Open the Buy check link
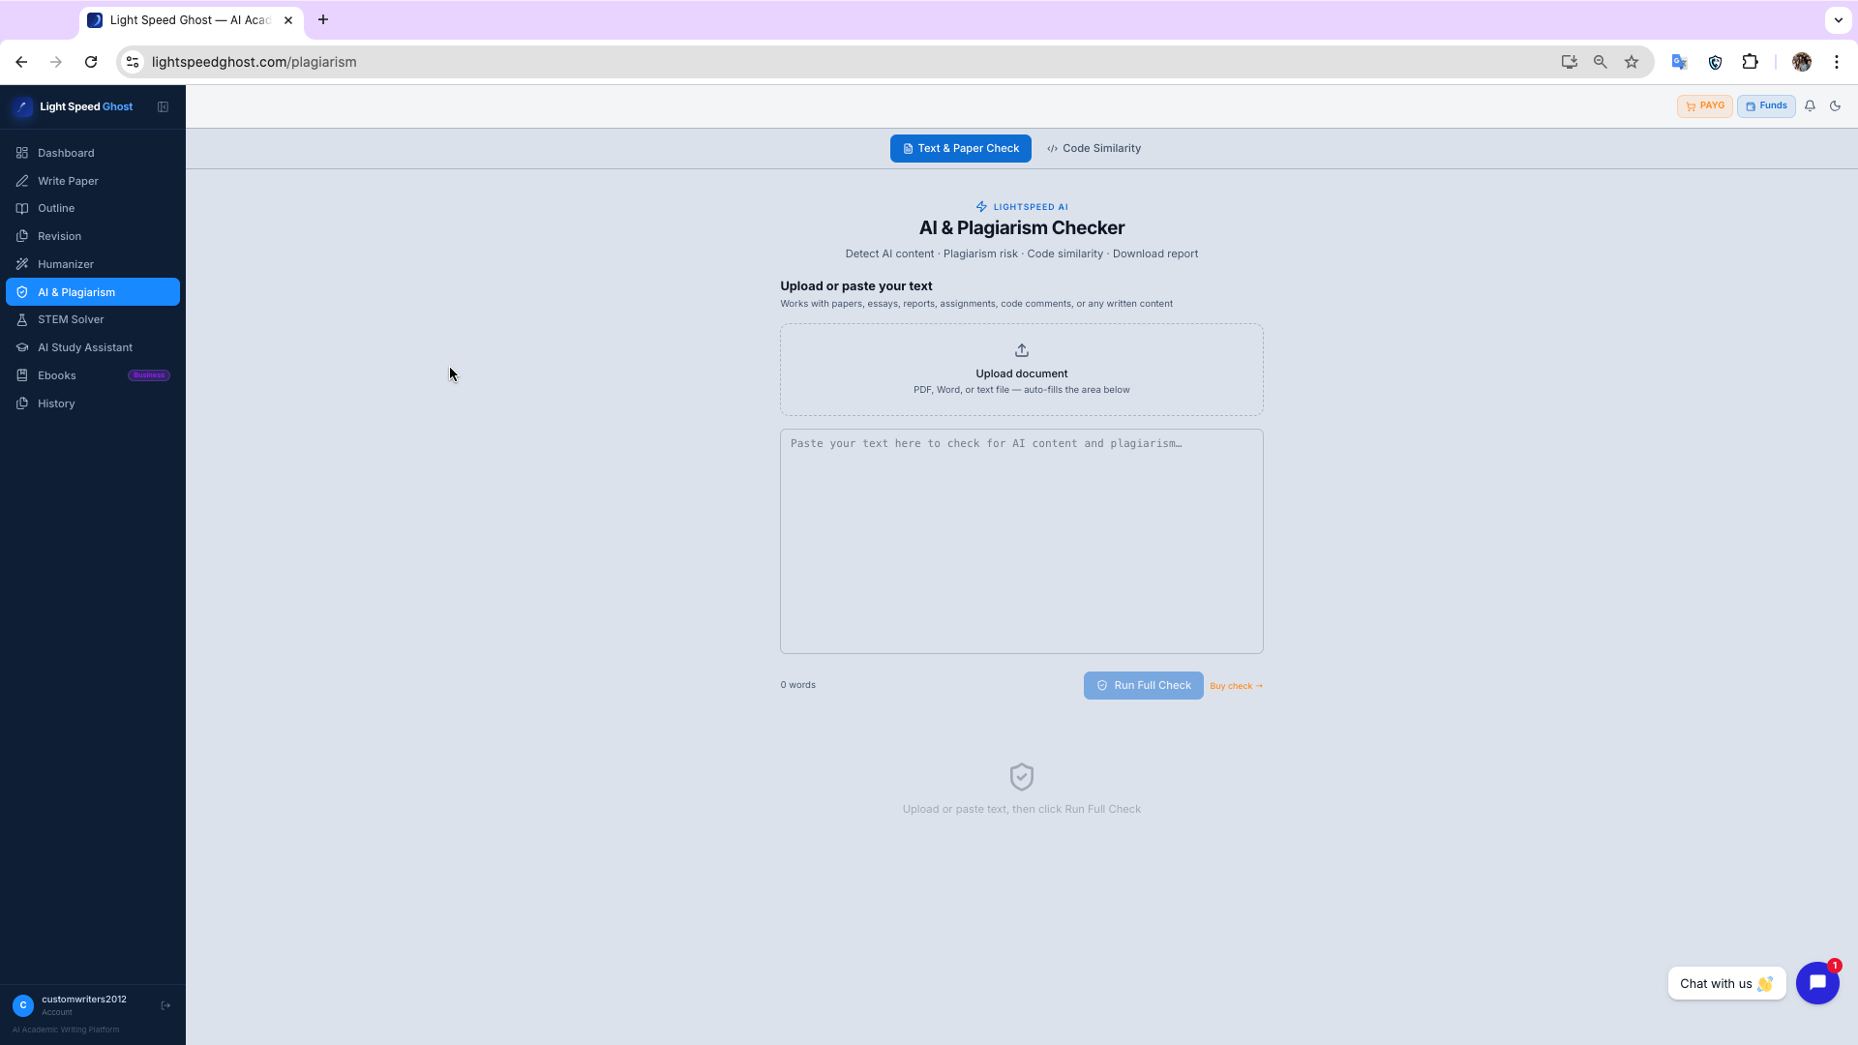This screenshot has width=1858, height=1045. tap(1237, 686)
